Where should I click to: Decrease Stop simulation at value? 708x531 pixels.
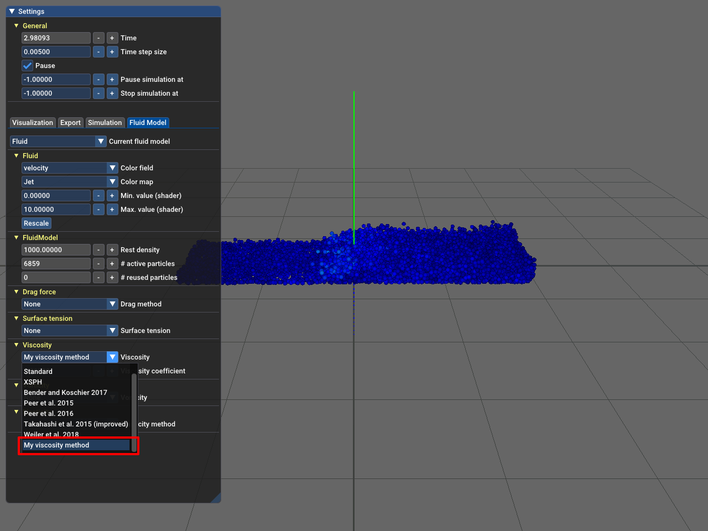click(x=98, y=93)
